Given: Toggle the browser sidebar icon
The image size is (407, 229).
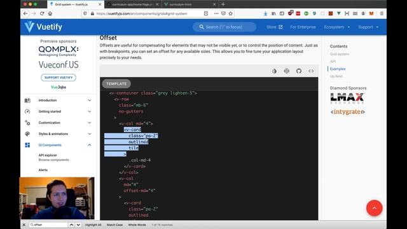Looking at the screenshot, I should click(282, 13).
